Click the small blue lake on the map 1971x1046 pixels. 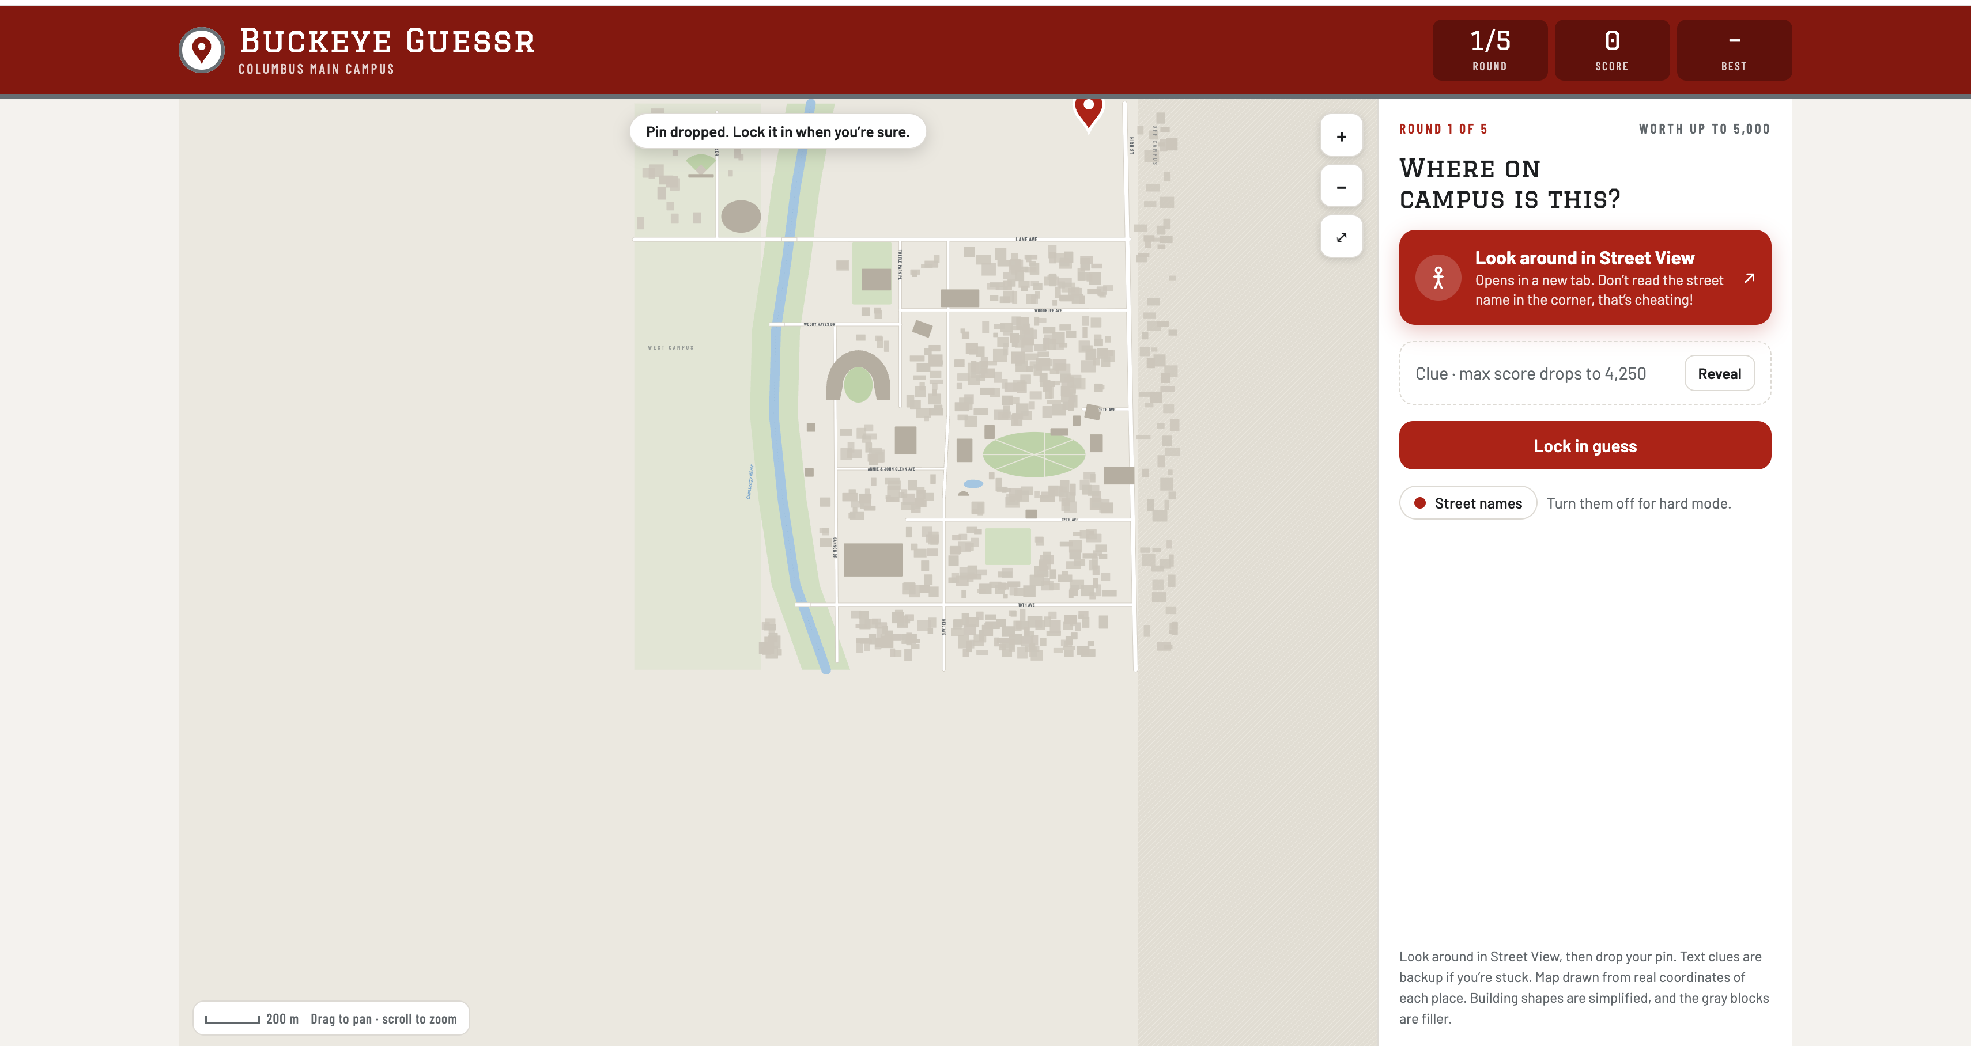coord(972,484)
